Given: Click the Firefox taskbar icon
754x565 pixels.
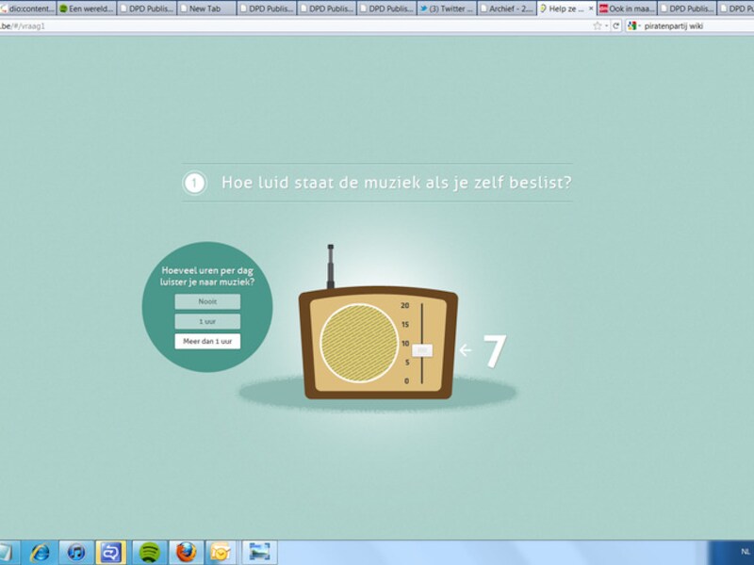Looking at the screenshot, I should click(x=186, y=553).
